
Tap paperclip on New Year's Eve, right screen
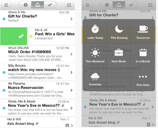click(x=144, y=104)
